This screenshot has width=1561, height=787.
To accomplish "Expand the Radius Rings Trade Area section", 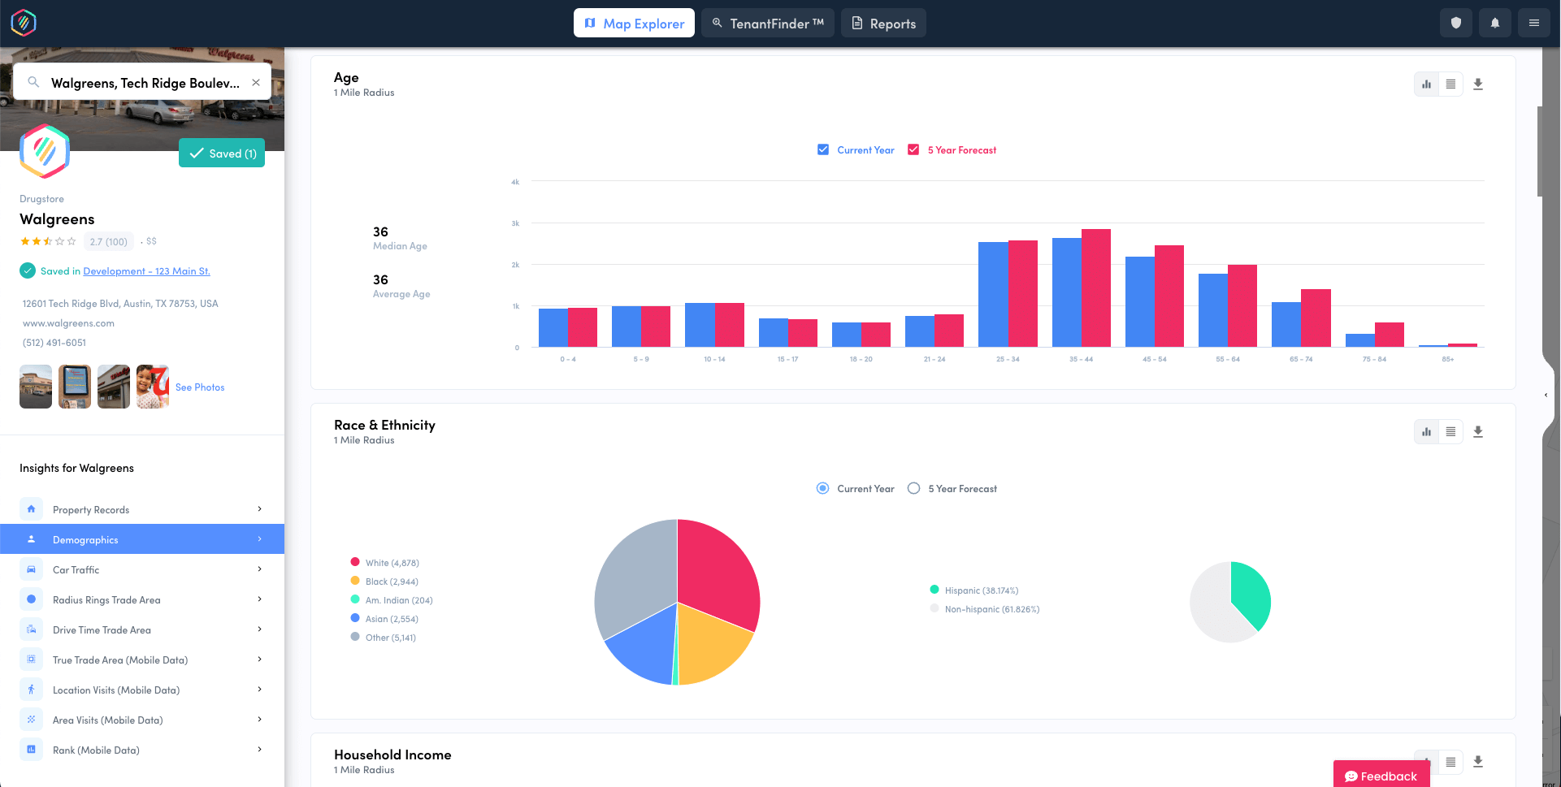I will point(259,599).
